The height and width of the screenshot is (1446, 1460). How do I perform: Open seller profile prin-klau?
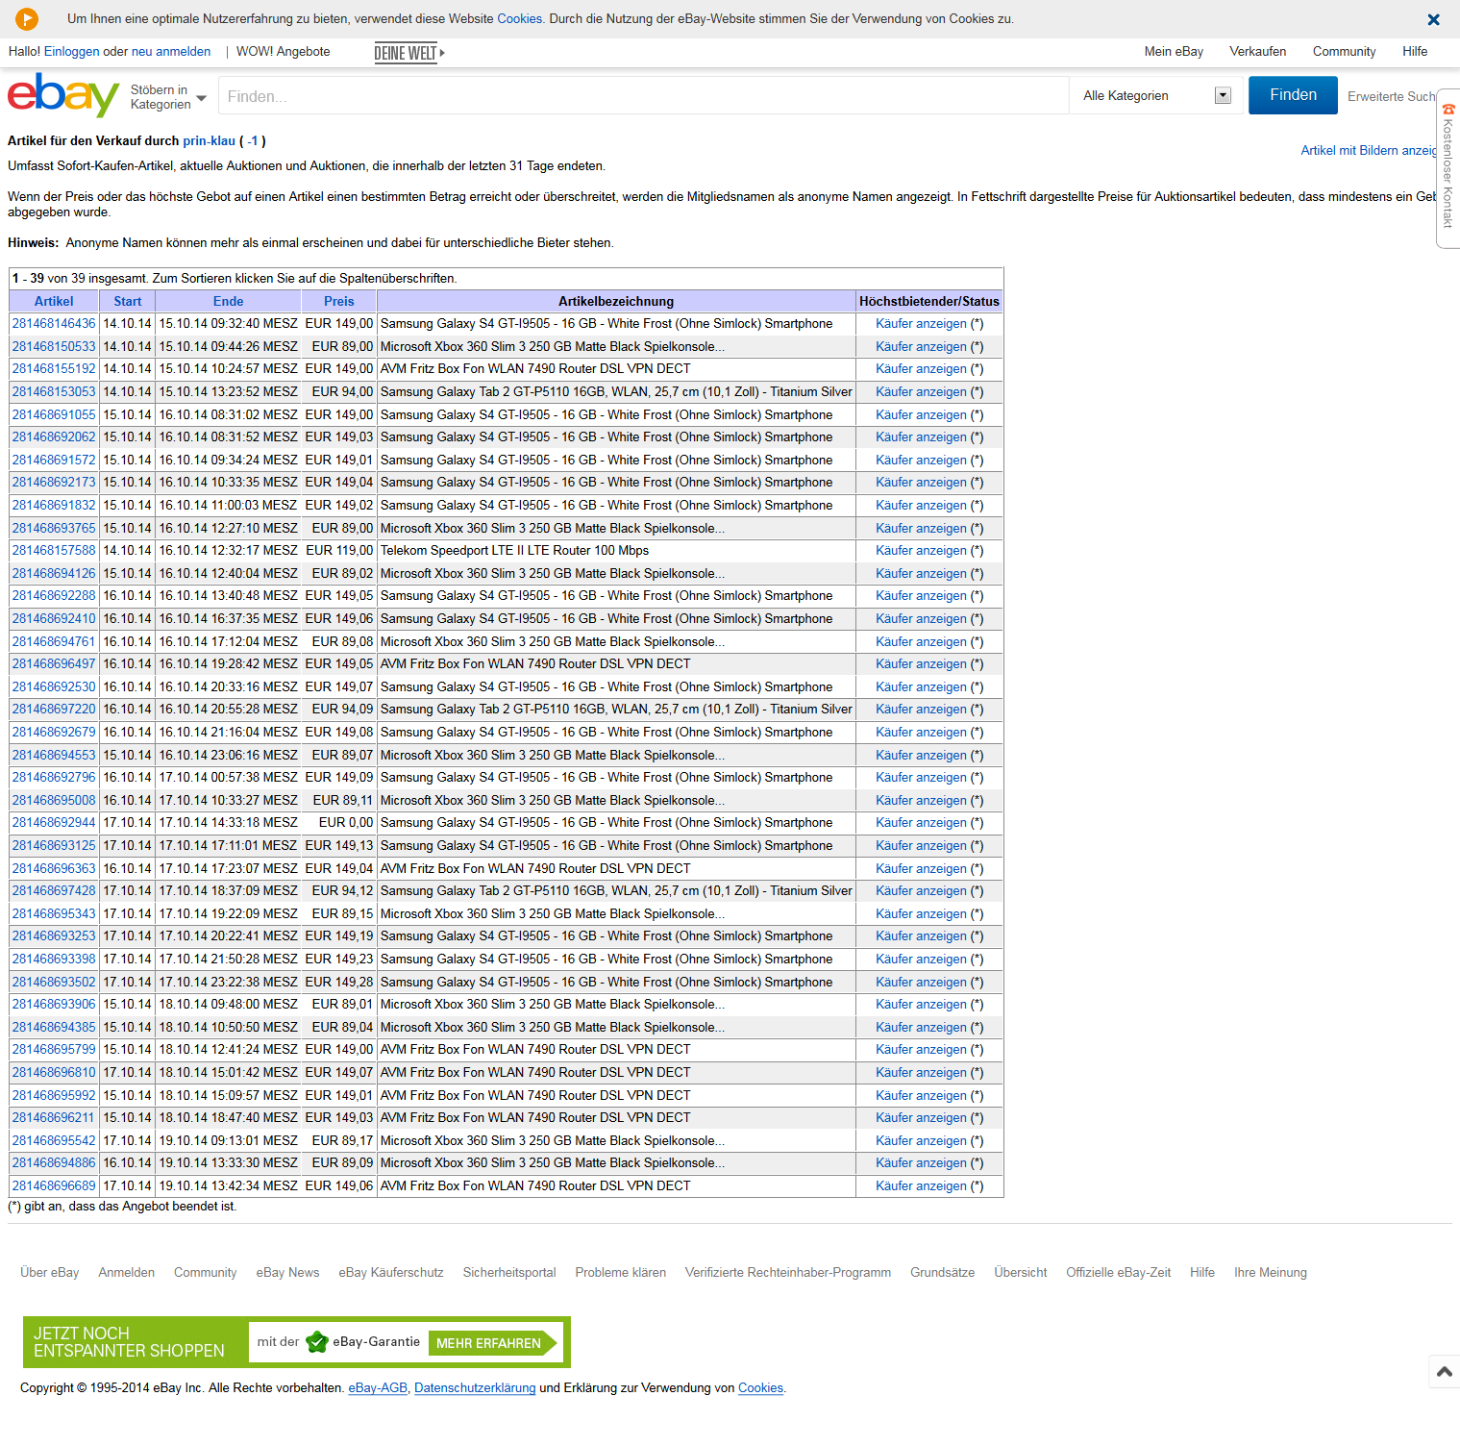tap(210, 141)
